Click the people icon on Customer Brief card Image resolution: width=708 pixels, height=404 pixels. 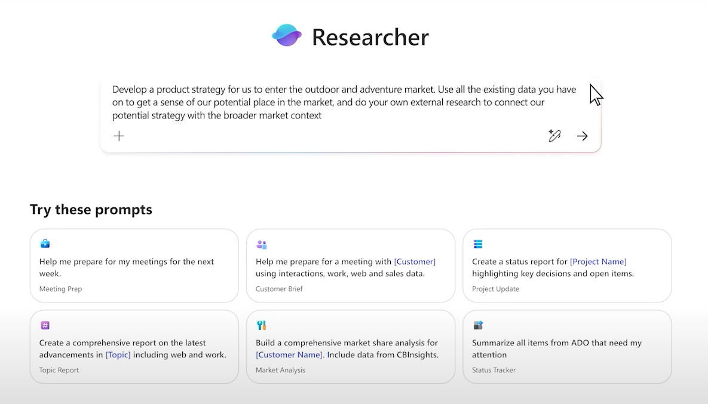[262, 244]
